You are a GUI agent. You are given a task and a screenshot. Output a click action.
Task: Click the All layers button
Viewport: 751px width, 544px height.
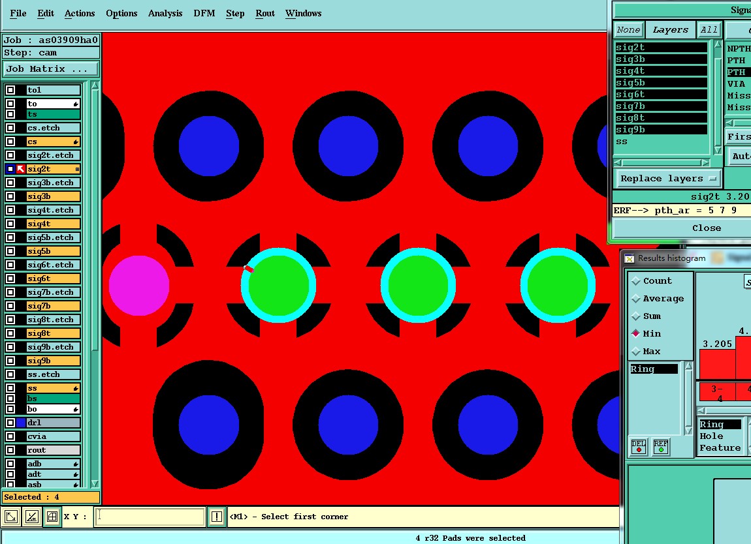point(709,29)
